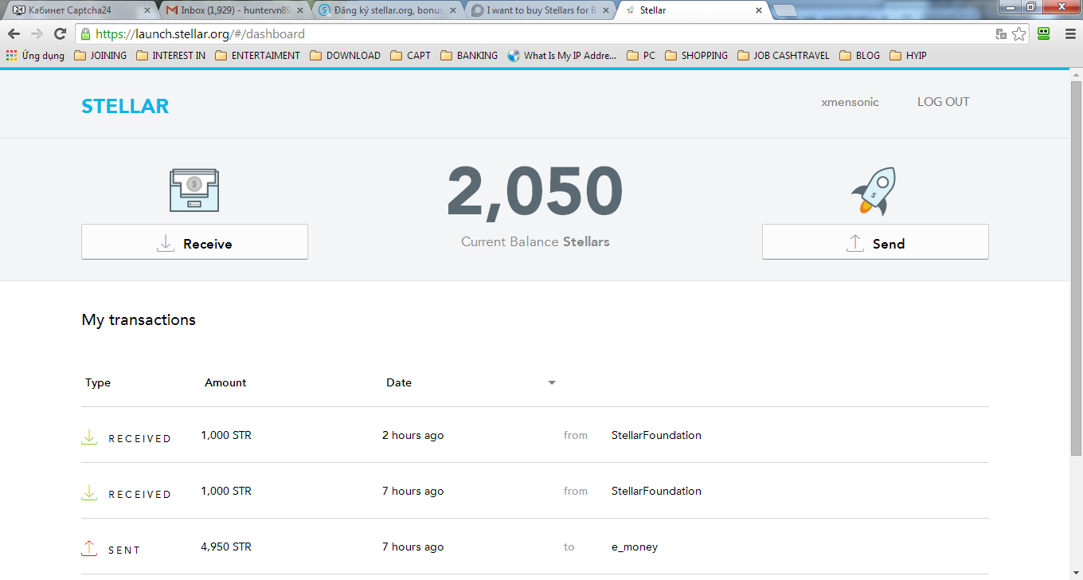Click the Type column header

98,383
